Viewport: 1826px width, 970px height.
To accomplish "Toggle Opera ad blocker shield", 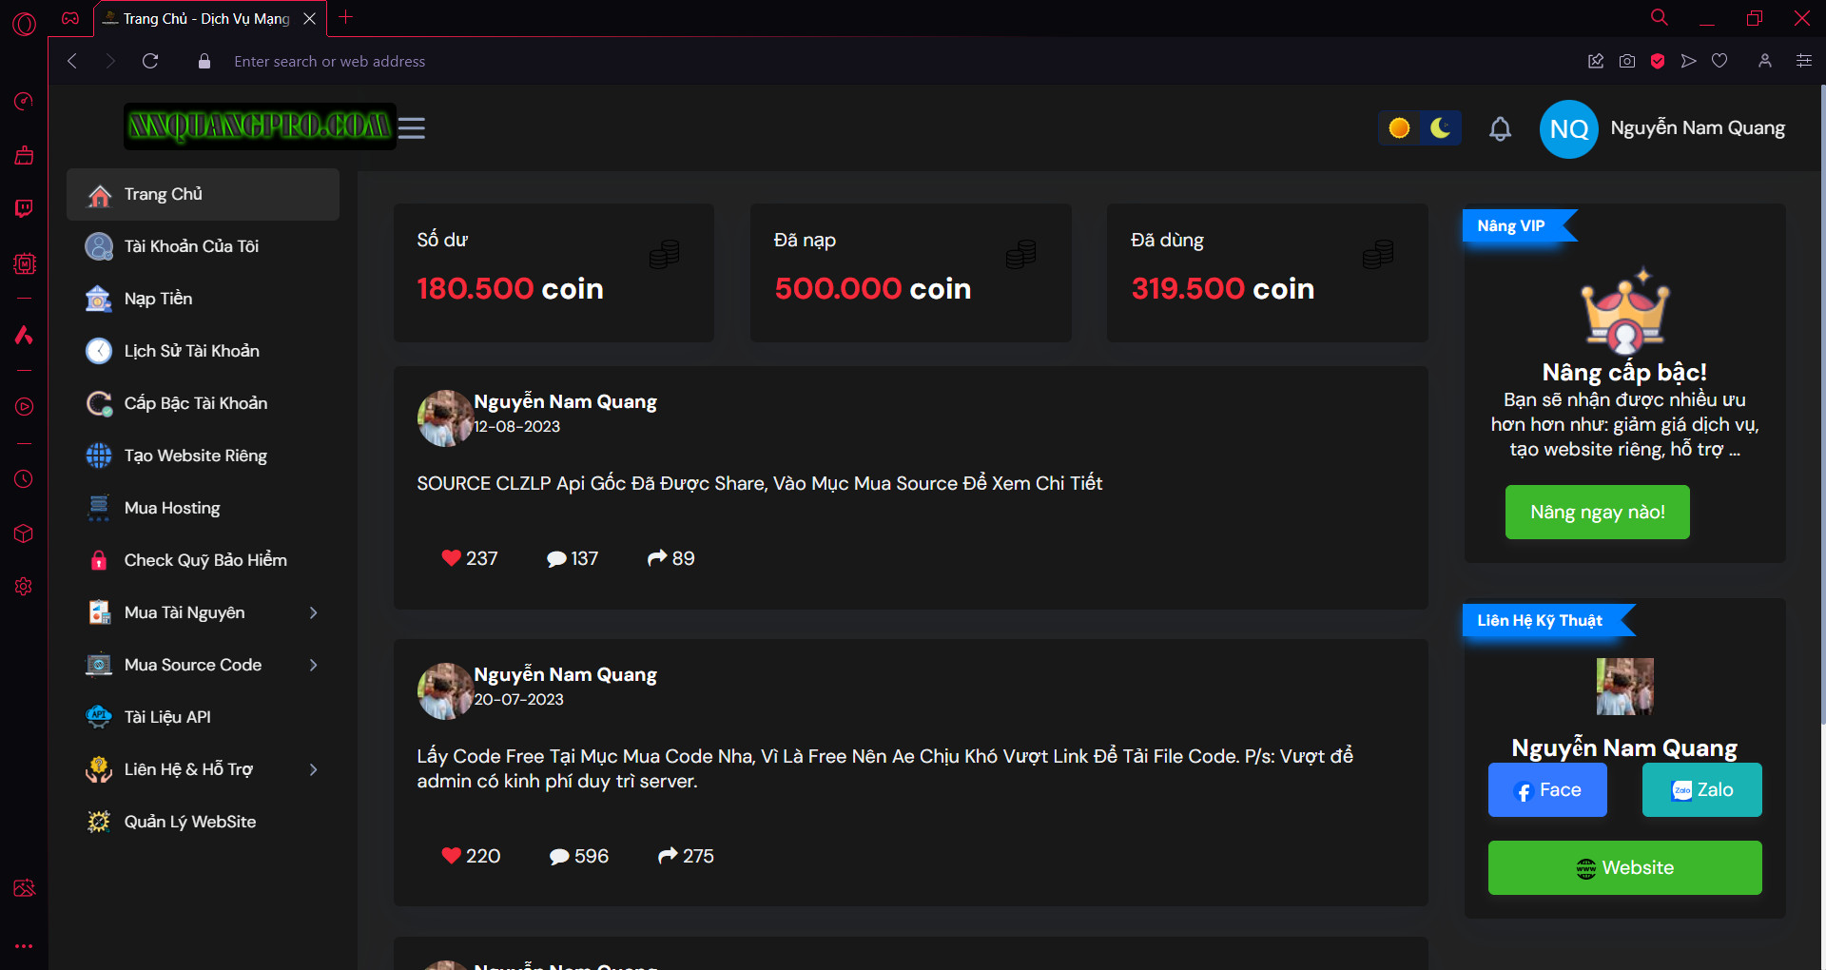I will pos(1658,61).
